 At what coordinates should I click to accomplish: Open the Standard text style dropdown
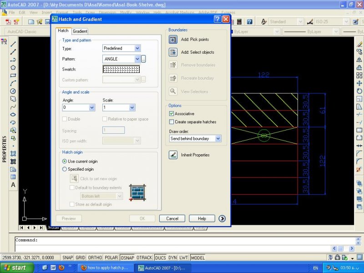click(300, 22)
